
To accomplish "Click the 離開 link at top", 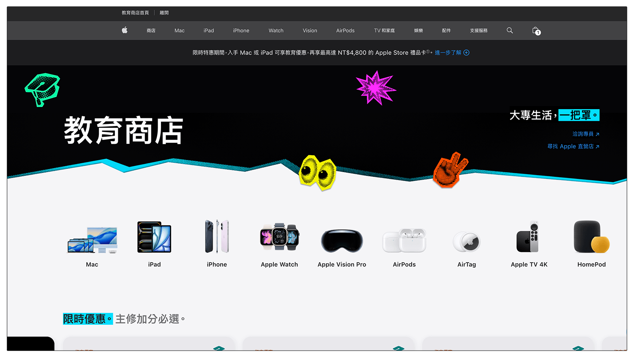I will click(164, 13).
